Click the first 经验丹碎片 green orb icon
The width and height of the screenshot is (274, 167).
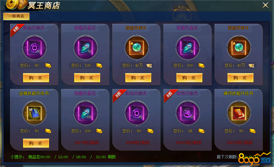click(137, 48)
